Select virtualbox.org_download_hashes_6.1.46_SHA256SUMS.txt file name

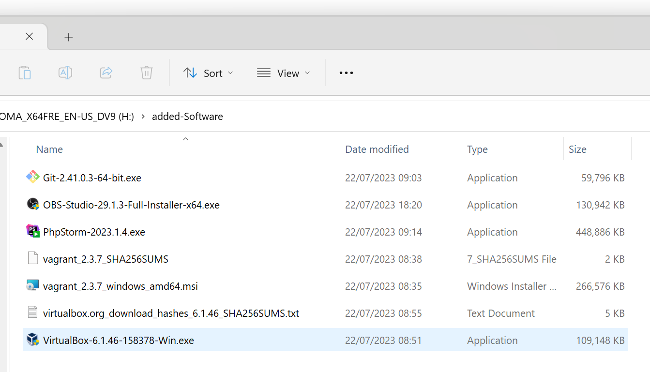[171, 313]
